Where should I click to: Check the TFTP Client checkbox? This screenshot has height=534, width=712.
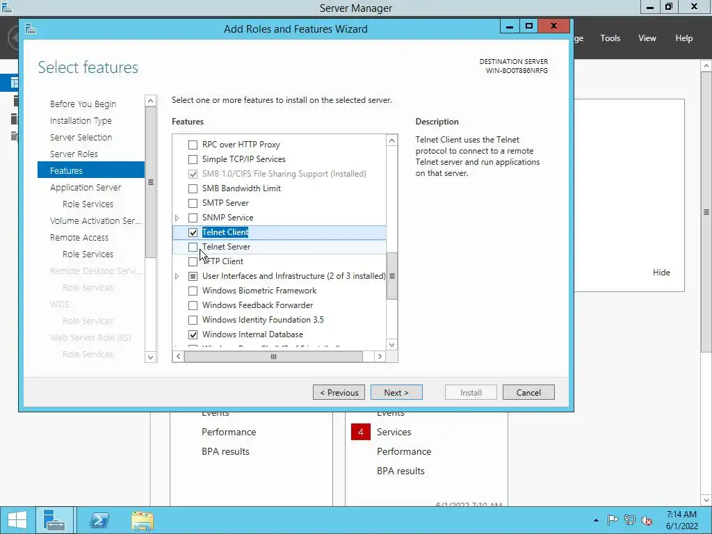click(x=193, y=261)
